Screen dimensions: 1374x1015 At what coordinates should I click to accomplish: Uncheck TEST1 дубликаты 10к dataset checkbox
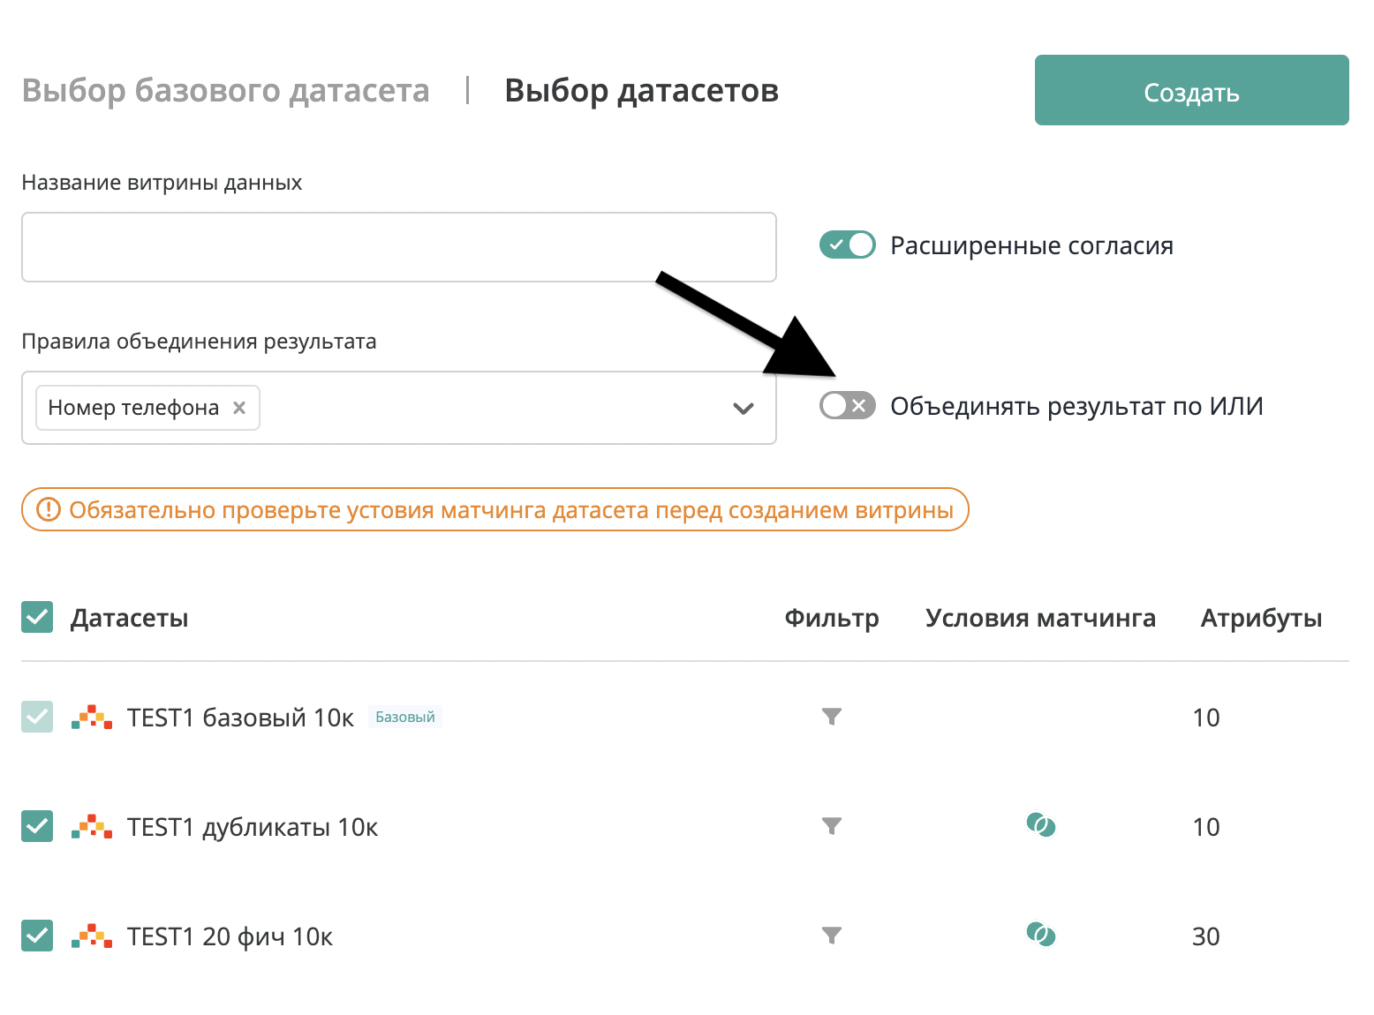tap(37, 826)
